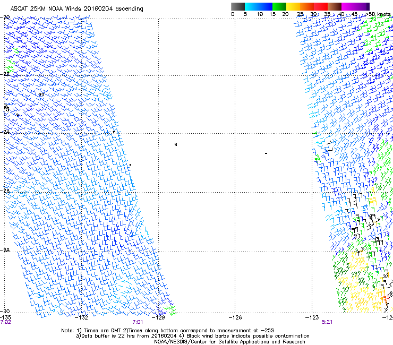Click the 'Times are GMT' note line
Image resolution: width=393 pixels, height=345 pixels.
pyautogui.click(x=168, y=331)
